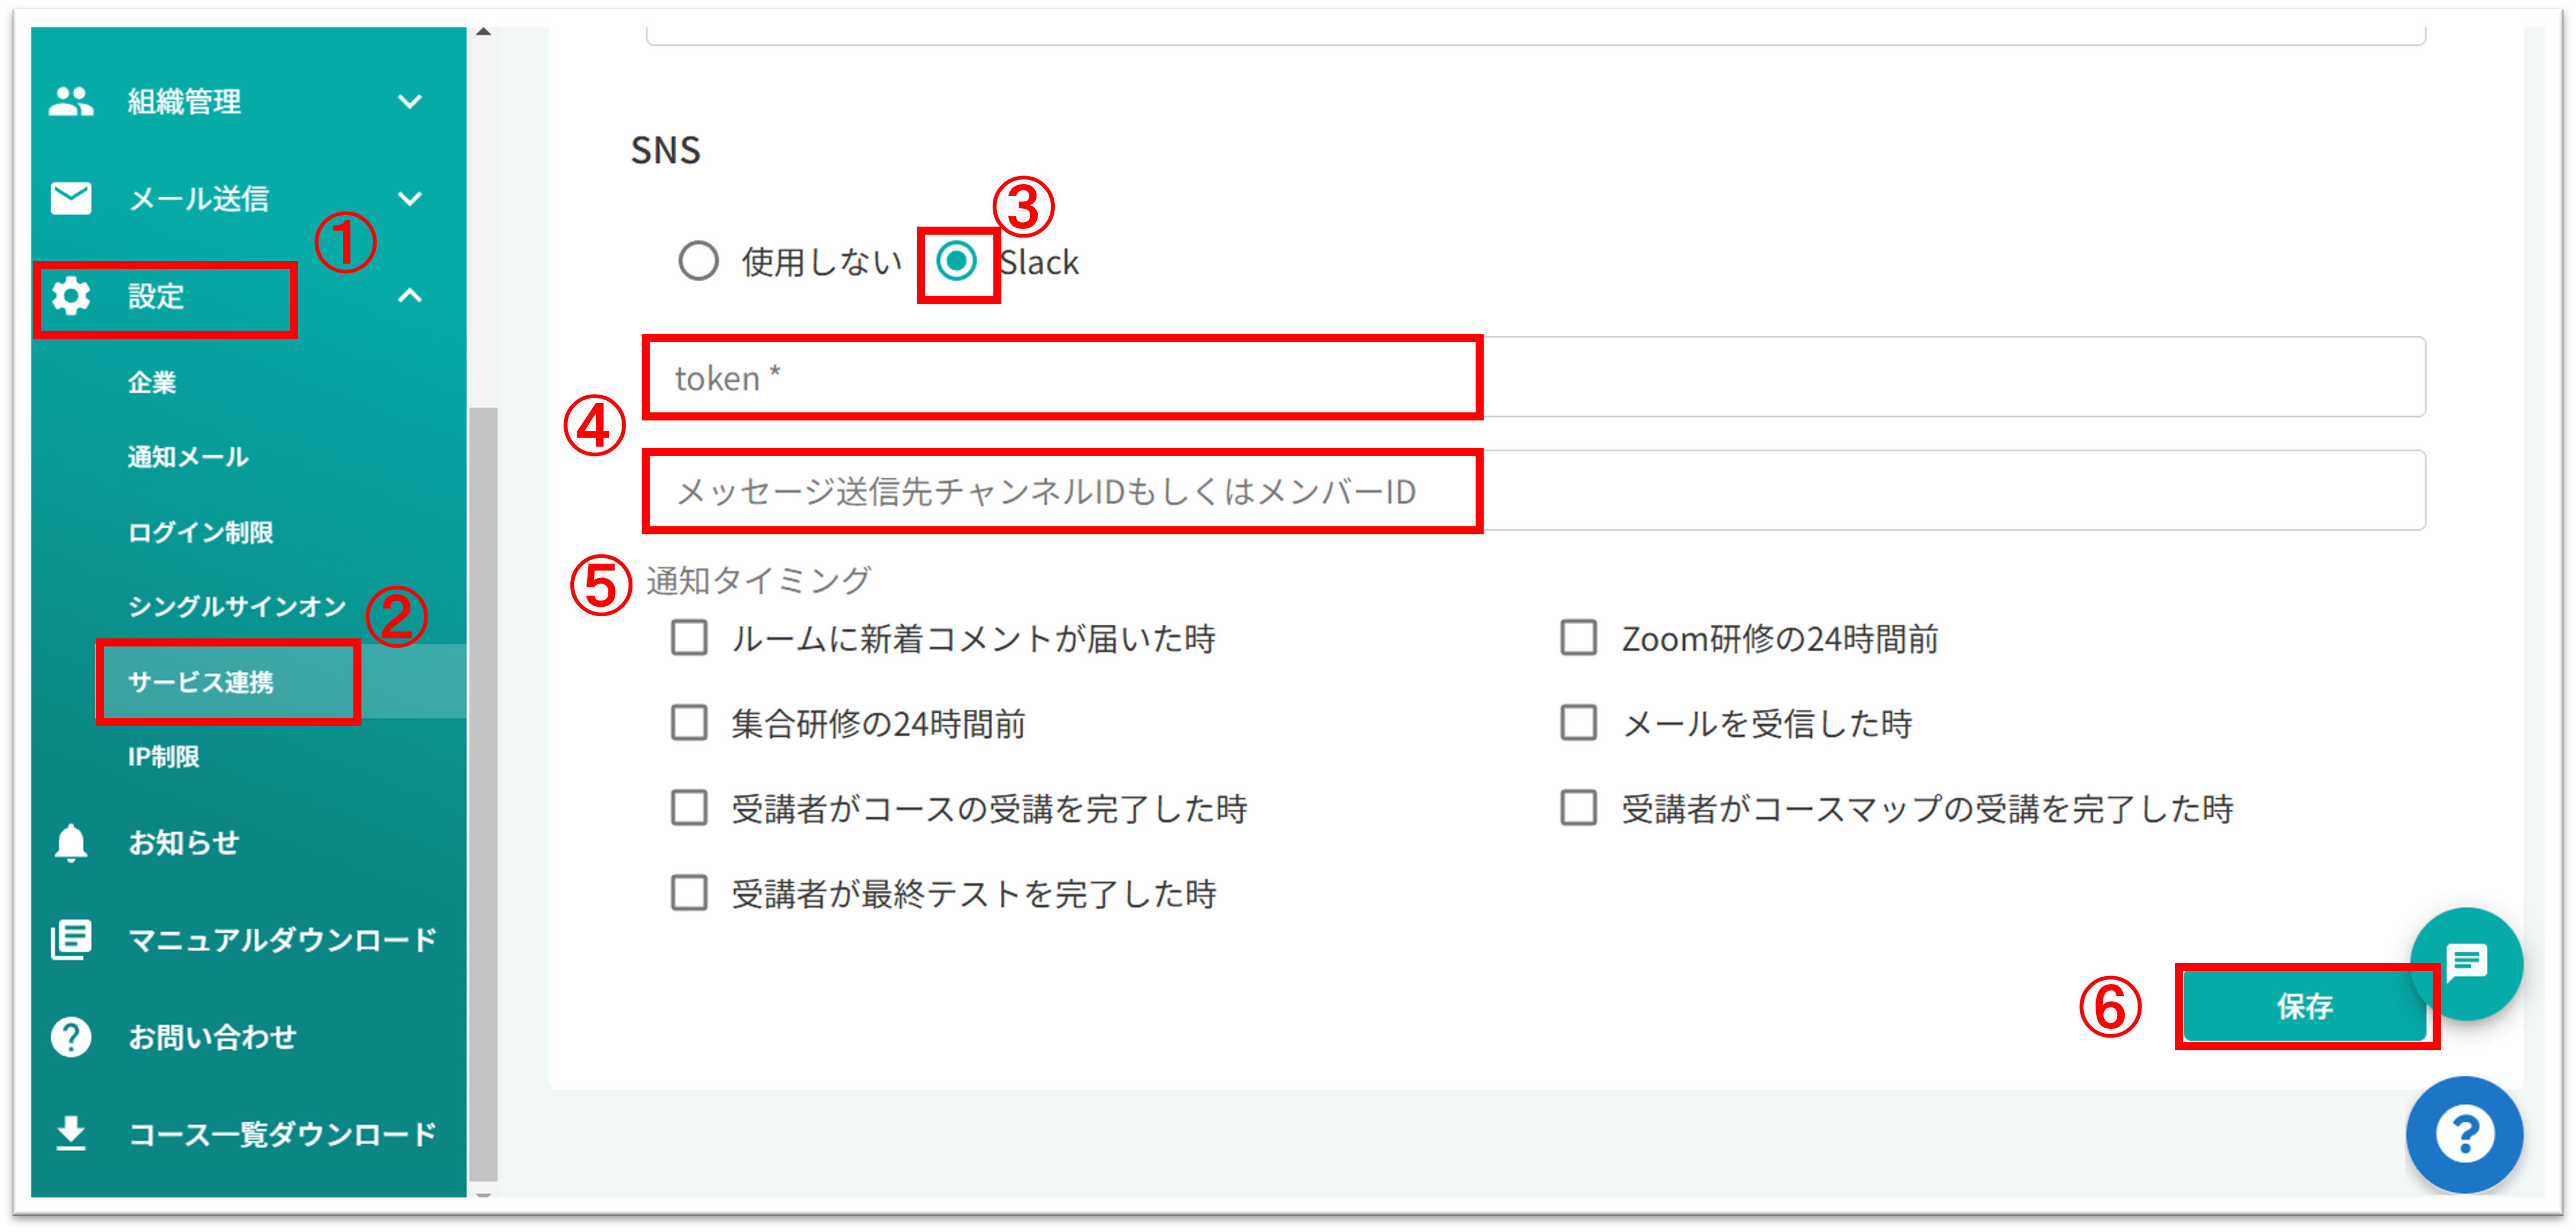Click the 設定 gear icon
Viewport: 2576px width, 1232px height.
(71, 296)
